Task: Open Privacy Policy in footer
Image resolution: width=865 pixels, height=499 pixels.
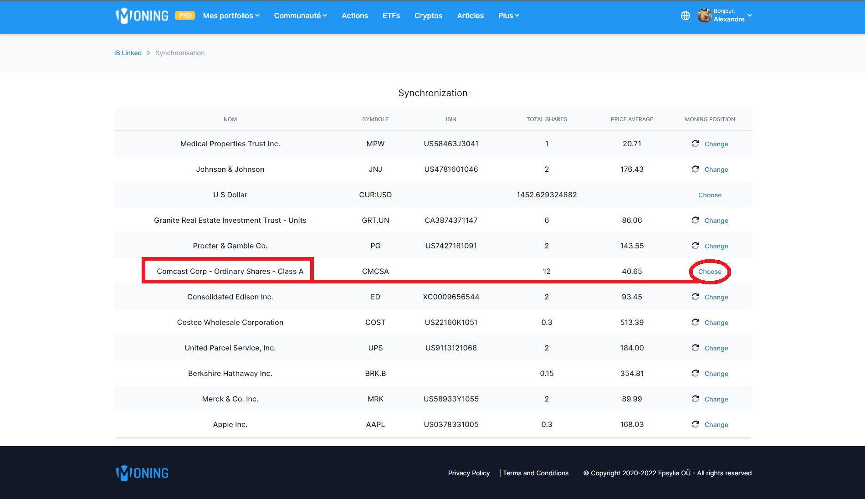Action: pyautogui.click(x=469, y=473)
